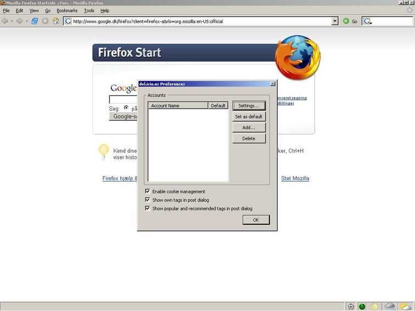
Task: Toggle Enable cookie management checkbox
Action: tap(148, 191)
